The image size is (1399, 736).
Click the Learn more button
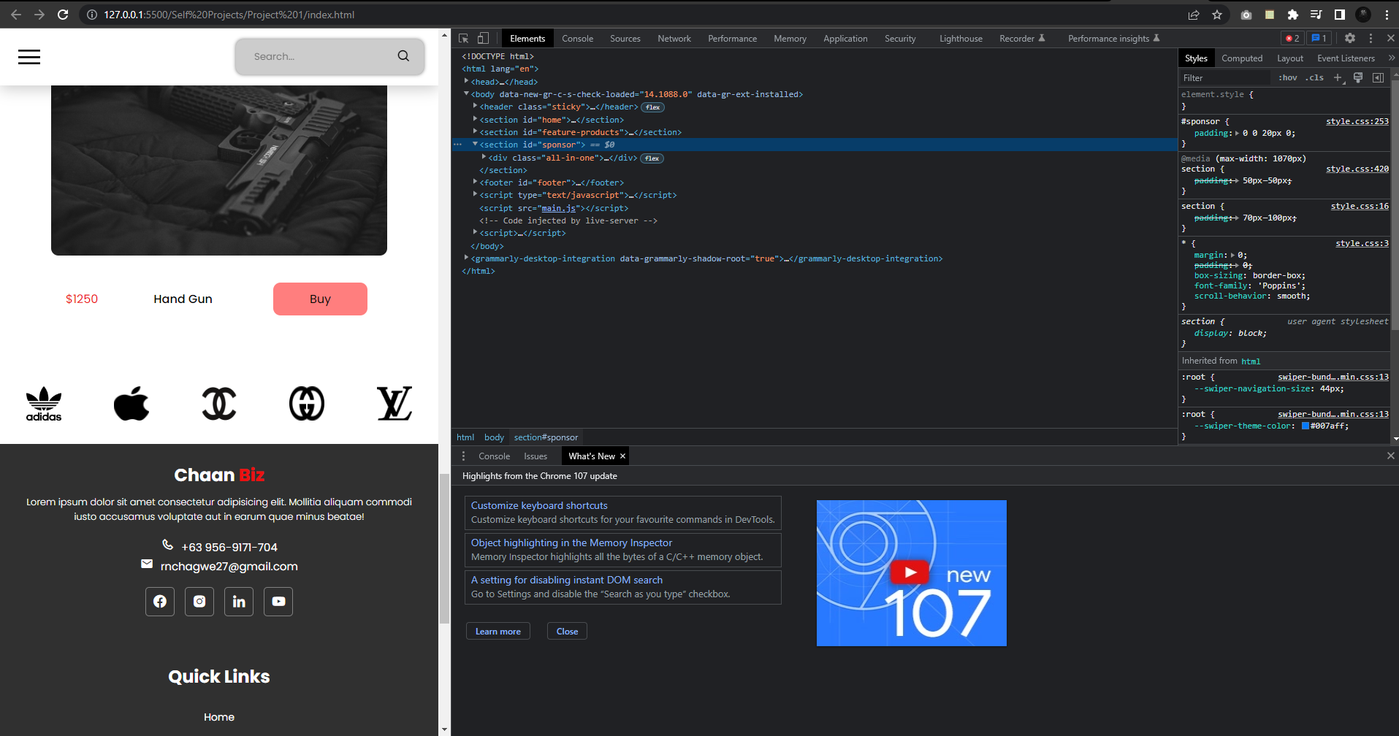(498, 632)
